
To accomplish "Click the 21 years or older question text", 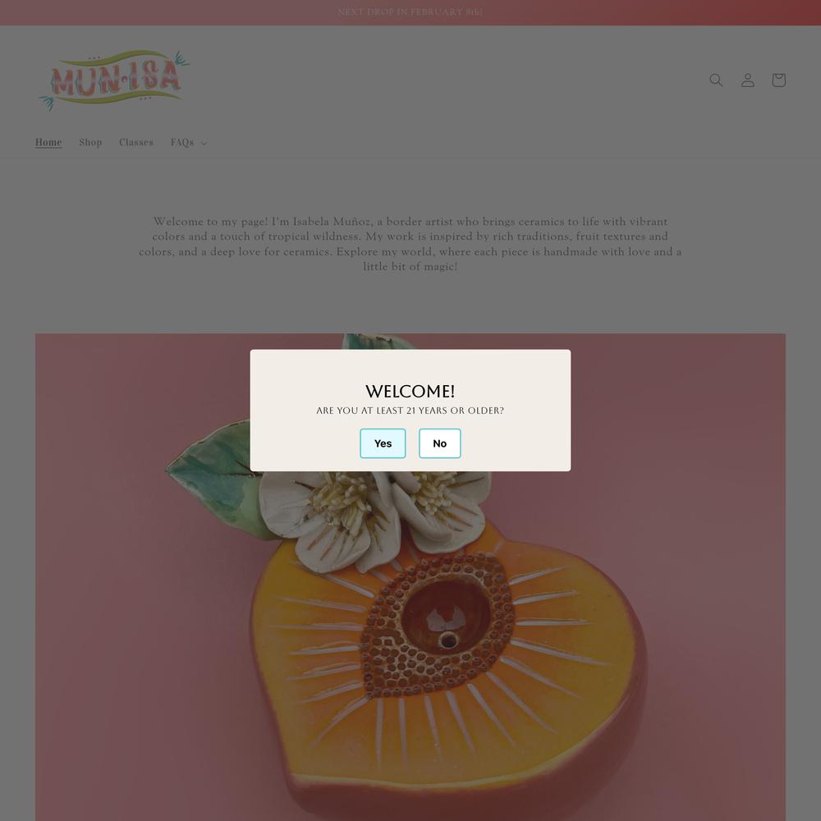I will pyautogui.click(x=410, y=410).
